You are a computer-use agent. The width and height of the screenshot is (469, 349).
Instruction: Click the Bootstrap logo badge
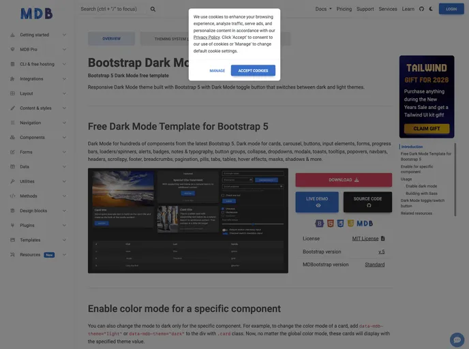point(320,224)
